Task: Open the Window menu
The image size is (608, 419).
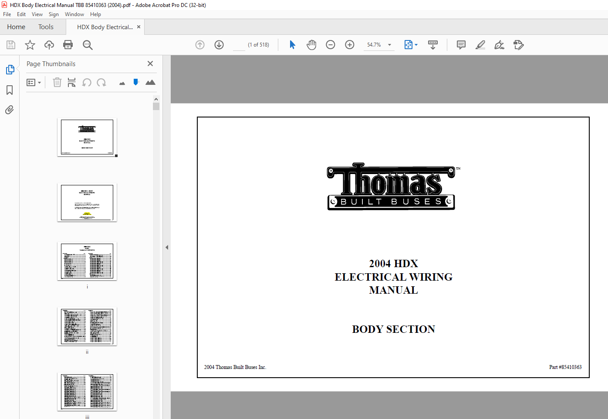Action: tap(74, 14)
